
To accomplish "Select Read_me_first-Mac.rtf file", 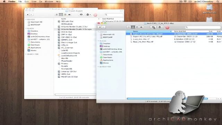I will click(143, 42).
